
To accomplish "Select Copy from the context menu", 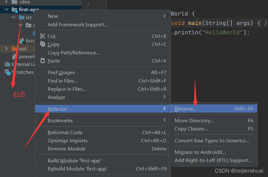I will pyautogui.click(x=102, y=44).
